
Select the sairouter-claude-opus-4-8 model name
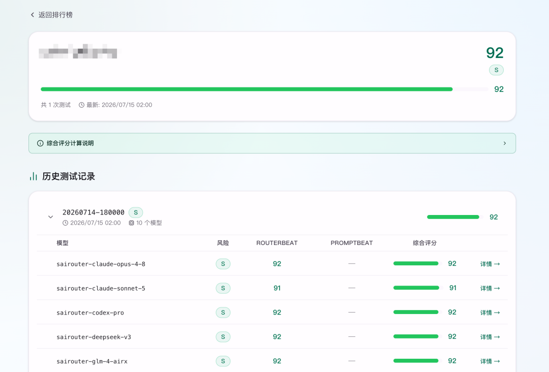(x=101, y=264)
